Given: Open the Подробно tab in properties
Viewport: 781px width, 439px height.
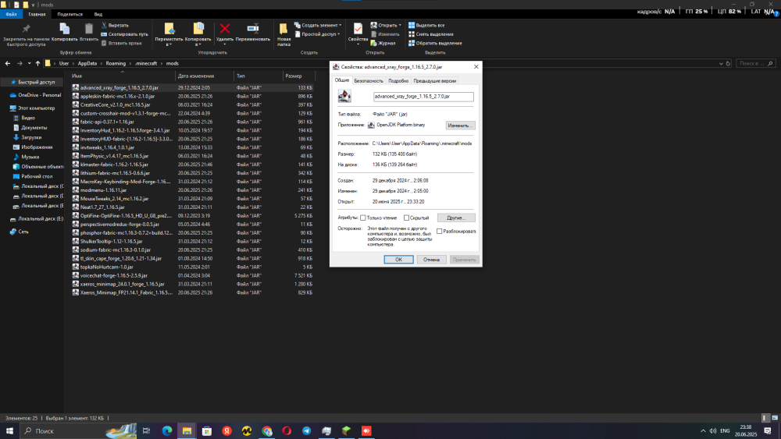Looking at the screenshot, I should [398, 81].
